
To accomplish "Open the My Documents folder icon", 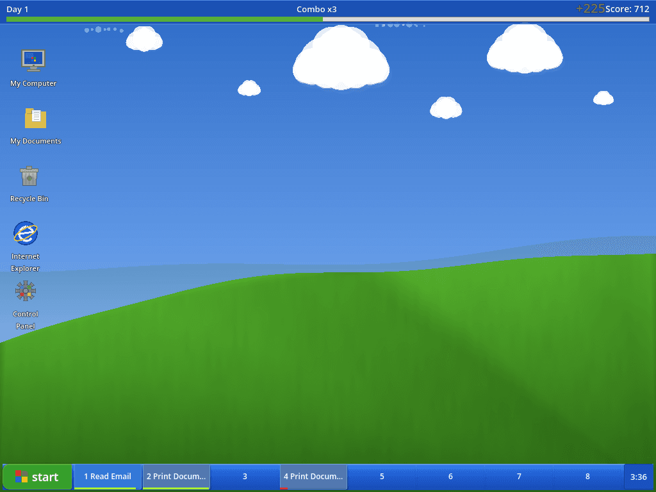I will click(x=35, y=118).
